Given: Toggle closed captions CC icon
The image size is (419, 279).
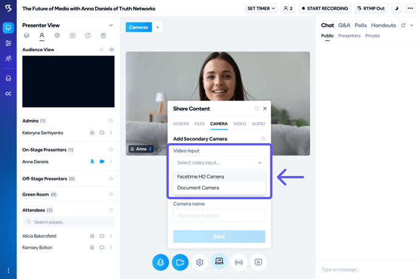Looking at the screenshot, I should pos(9,94).
